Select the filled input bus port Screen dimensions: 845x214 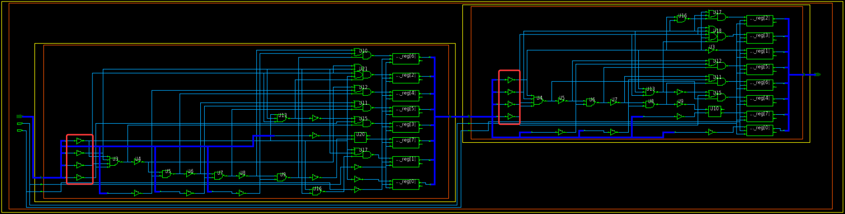click(x=20, y=116)
